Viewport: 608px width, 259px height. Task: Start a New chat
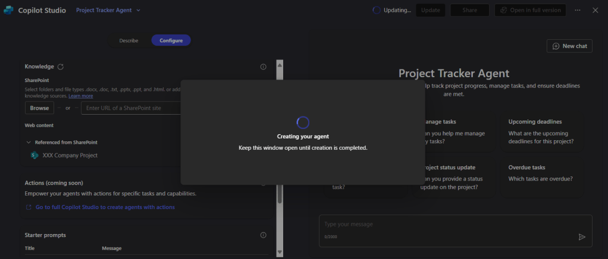[569, 46]
